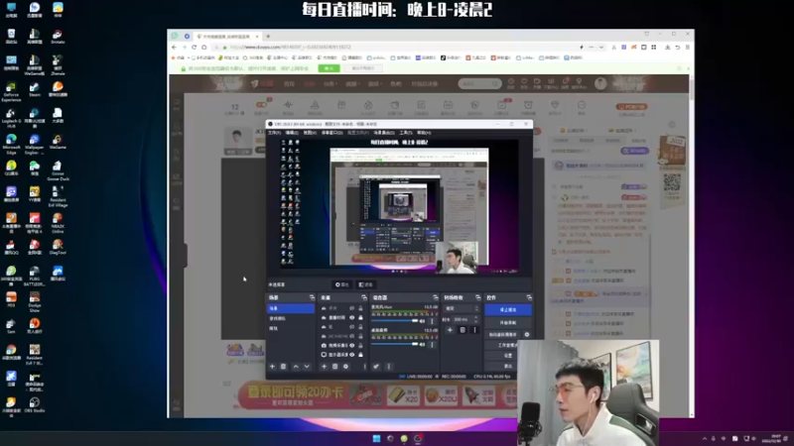
Task: Reload the page in the browser toolbar
Action: pos(194,47)
